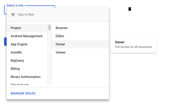Select the AutoML category
This screenshot has height=109, width=177.
pyautogui.click(x=27, y=52)
